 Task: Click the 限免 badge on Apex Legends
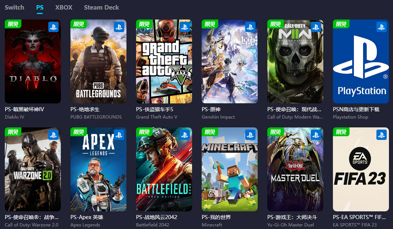[79, 132]
